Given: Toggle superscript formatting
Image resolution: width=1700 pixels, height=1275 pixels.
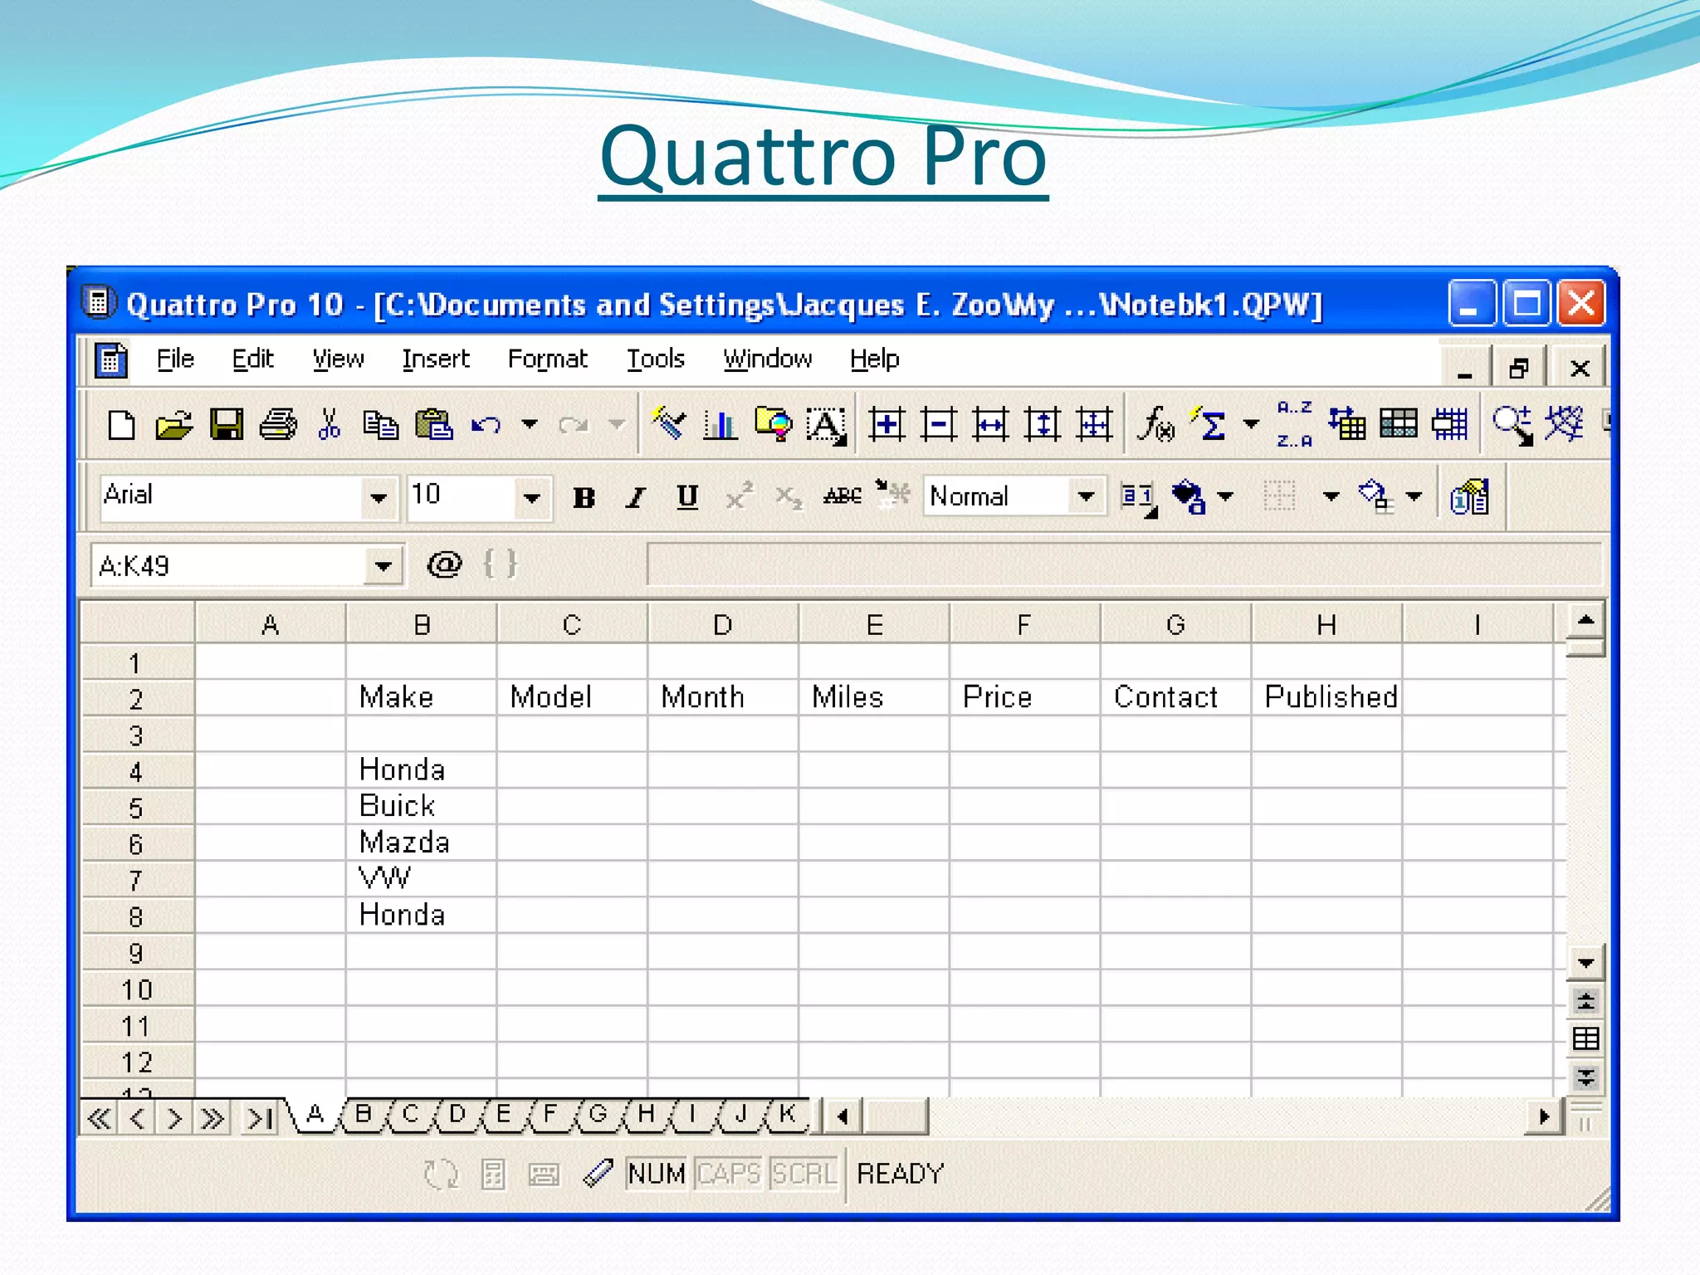Looking at the screenshot, I should coord(739,496).
